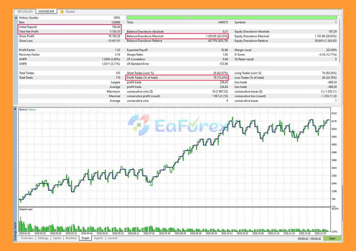View the Journal tab

(x=112, y=238)
